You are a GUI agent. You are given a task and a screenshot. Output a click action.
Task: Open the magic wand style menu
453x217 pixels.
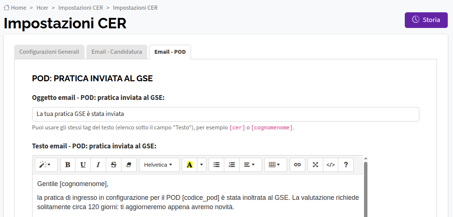point(46,164)
